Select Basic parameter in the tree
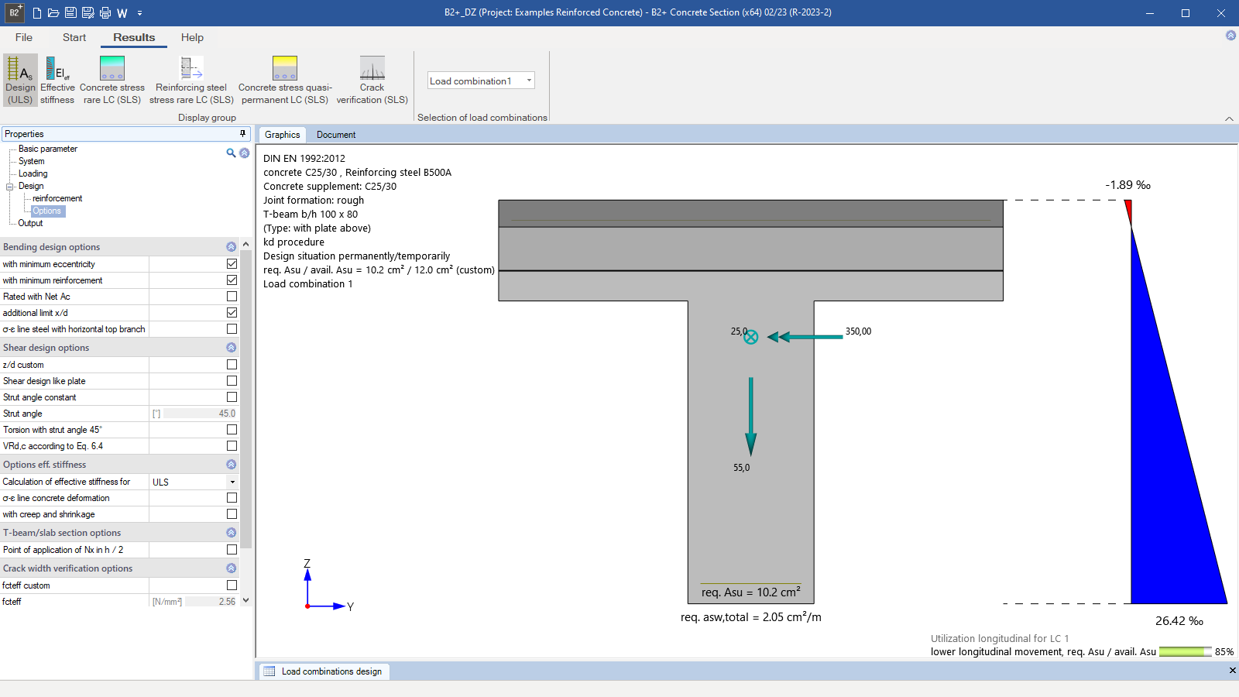The width and height of the screenshot is (1239, 697). pos(48,149)
